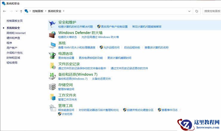This screenshot has width=221, height=131.
Task: Open the 安全和维护 flag icon
Action: coord(52,24)
